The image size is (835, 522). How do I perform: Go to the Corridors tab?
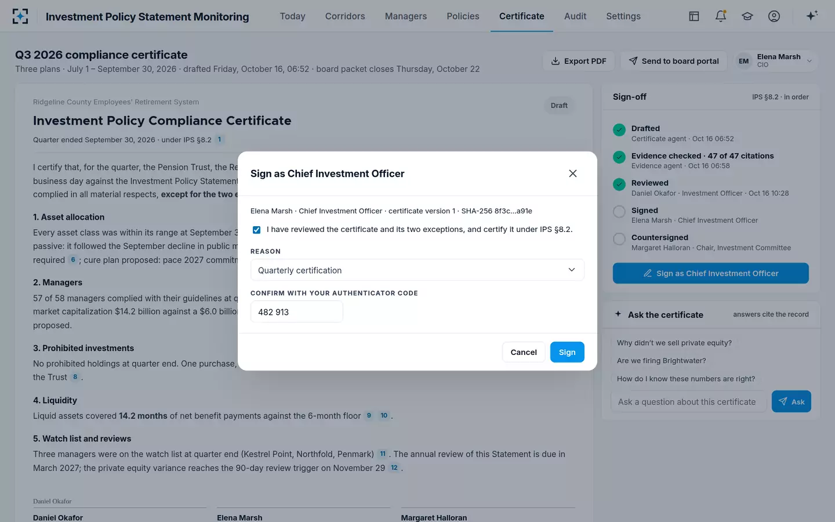345,16
